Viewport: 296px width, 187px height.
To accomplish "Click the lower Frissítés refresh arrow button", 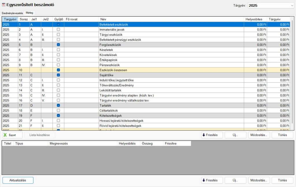I will 212,180.
